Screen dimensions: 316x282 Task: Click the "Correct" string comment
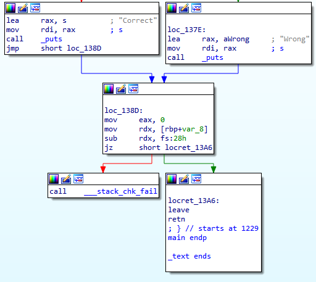click(138, 20)
